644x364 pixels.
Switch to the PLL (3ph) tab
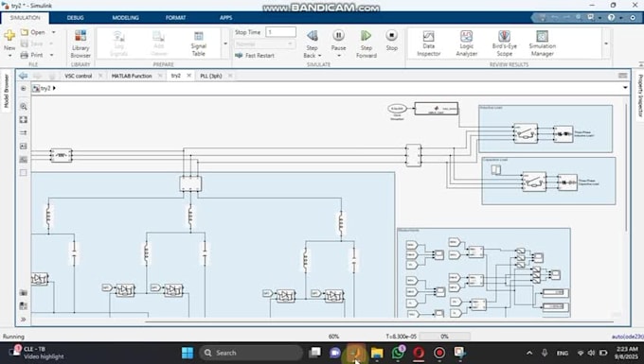[x=211, y=76]
